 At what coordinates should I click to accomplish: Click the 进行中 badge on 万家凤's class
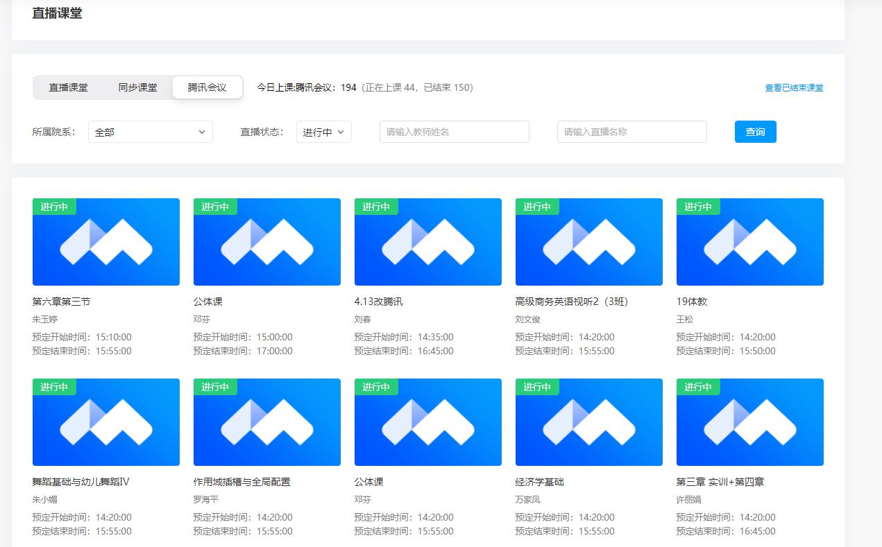[537, 387]
